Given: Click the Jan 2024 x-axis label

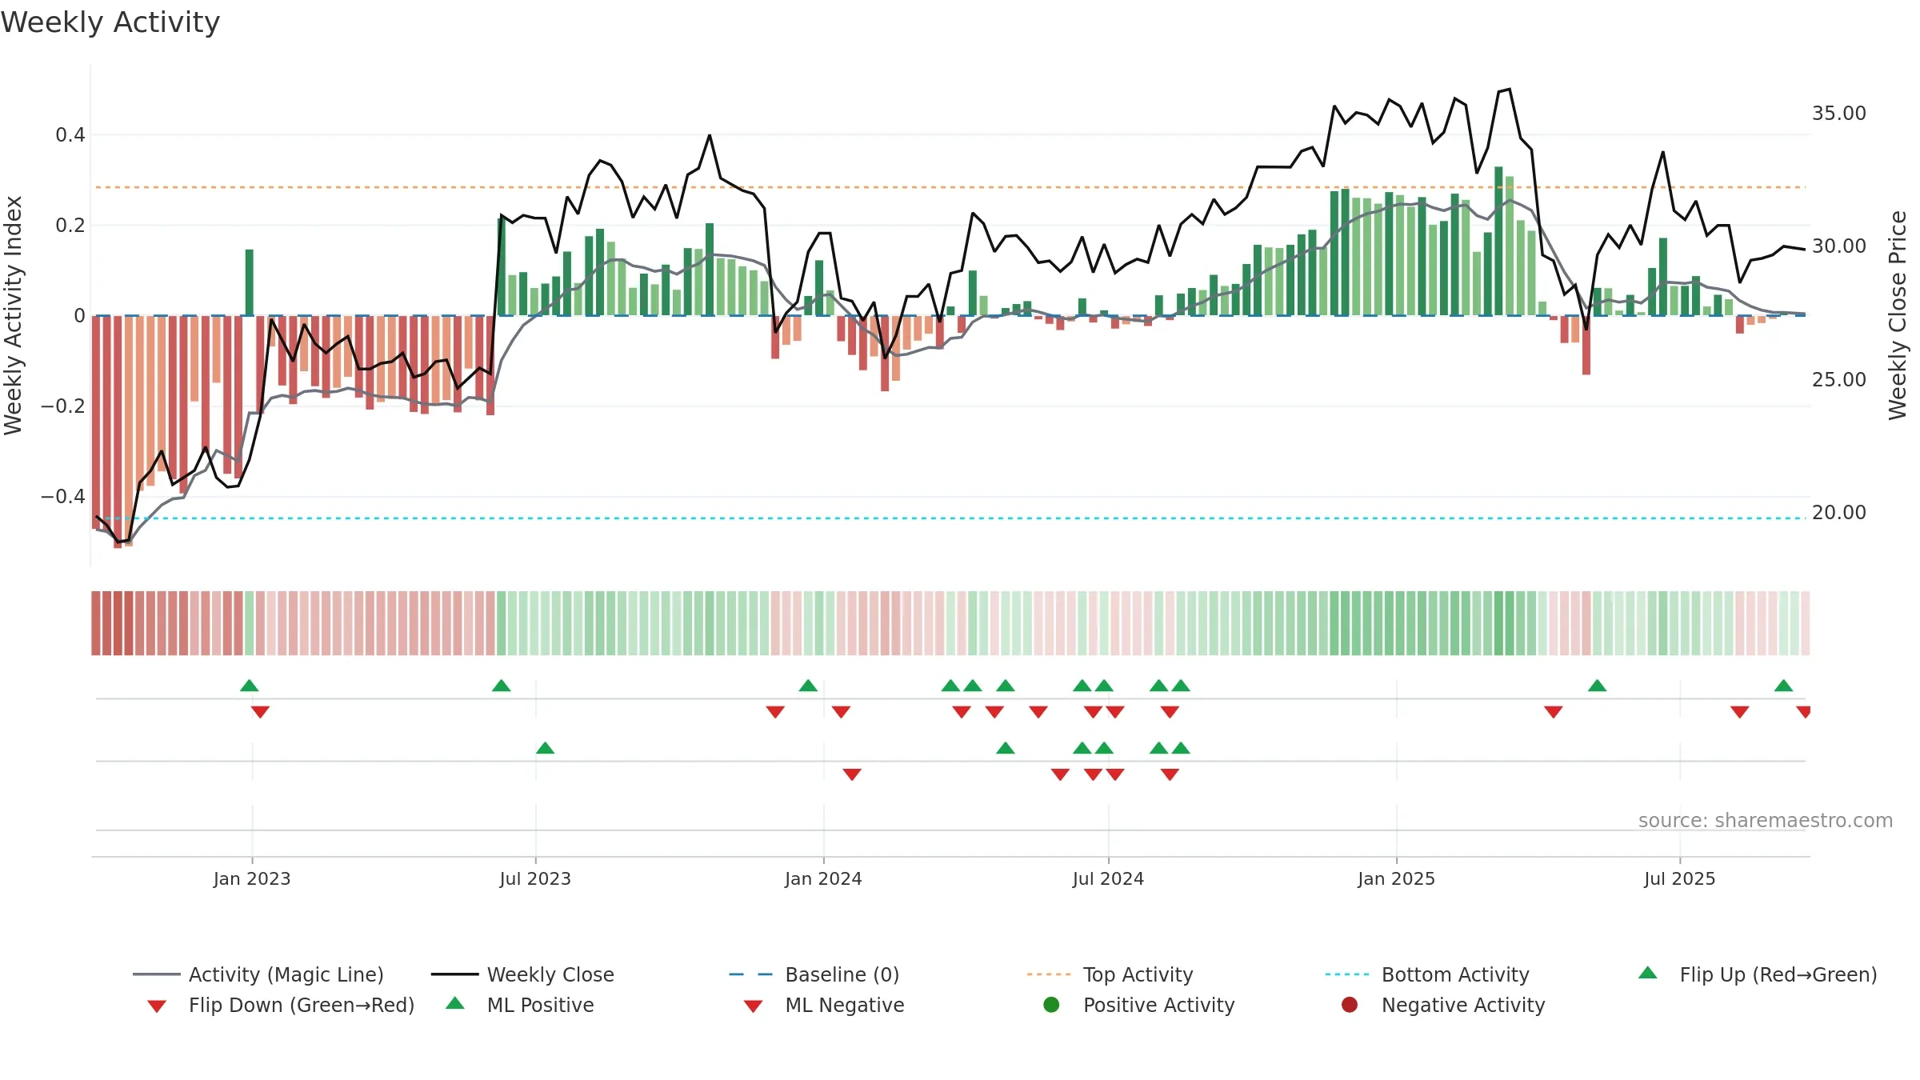Looking at the screenshot, I should click(823, 879).
